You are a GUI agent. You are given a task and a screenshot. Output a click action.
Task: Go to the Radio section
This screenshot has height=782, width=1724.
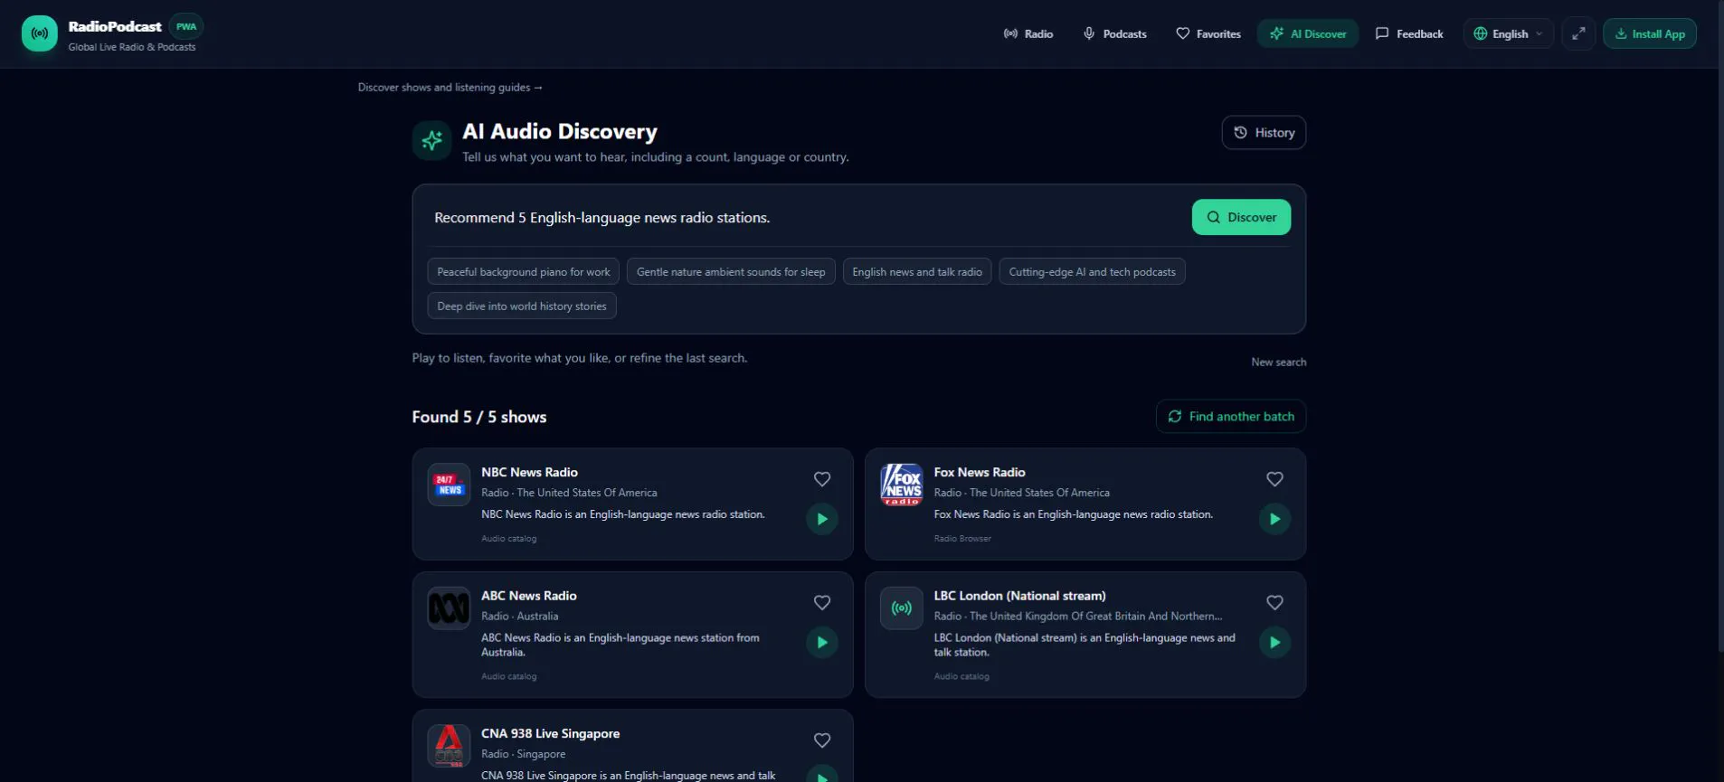[x=1028, y=33]
